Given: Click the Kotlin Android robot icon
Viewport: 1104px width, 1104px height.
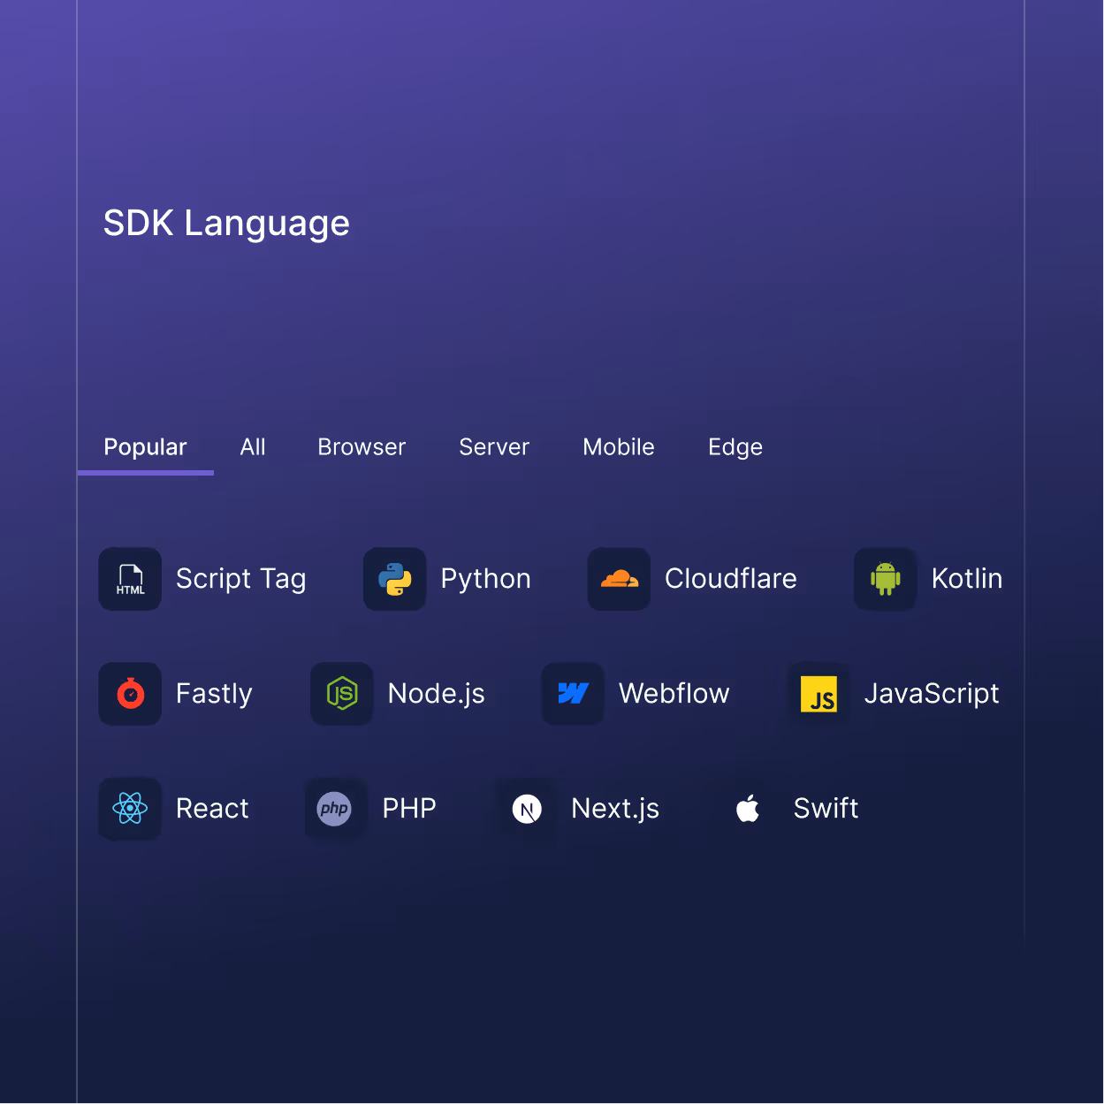Looking at the screenshot, I should [885, 579].
